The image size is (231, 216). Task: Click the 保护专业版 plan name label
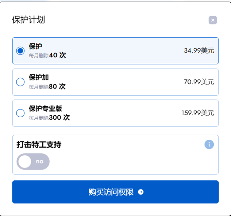[x=45, y=109]
